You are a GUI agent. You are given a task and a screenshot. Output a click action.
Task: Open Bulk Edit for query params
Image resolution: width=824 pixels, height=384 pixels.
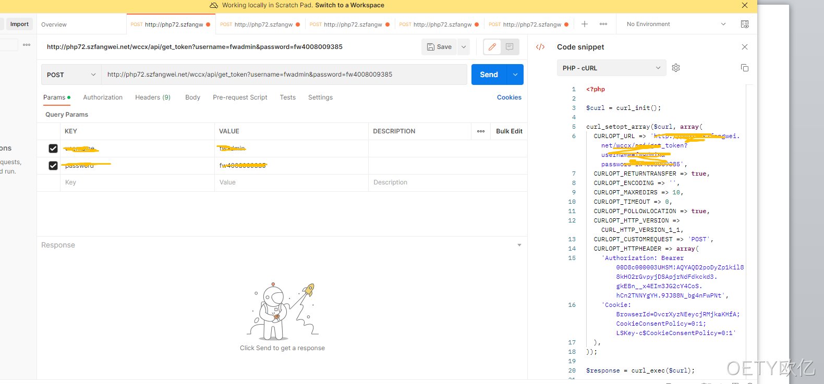[x=509, y=131]
